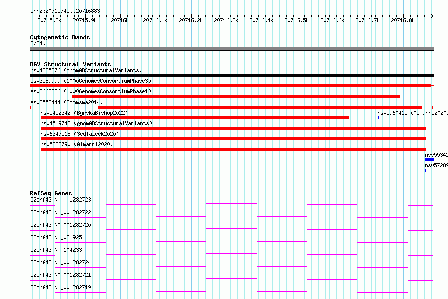Click the red esv3589999 variant bar

click(x=230, y=86)
